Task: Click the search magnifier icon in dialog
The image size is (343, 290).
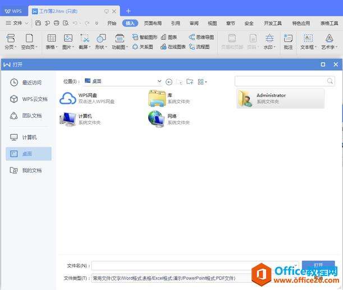Action: (x=330, y=81)
